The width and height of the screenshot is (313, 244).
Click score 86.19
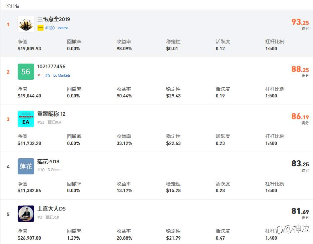tap(300, 116)
